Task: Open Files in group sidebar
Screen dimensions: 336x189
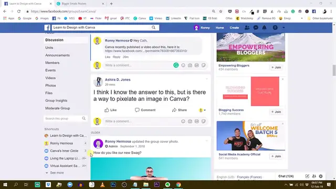Action: (49, 93)
